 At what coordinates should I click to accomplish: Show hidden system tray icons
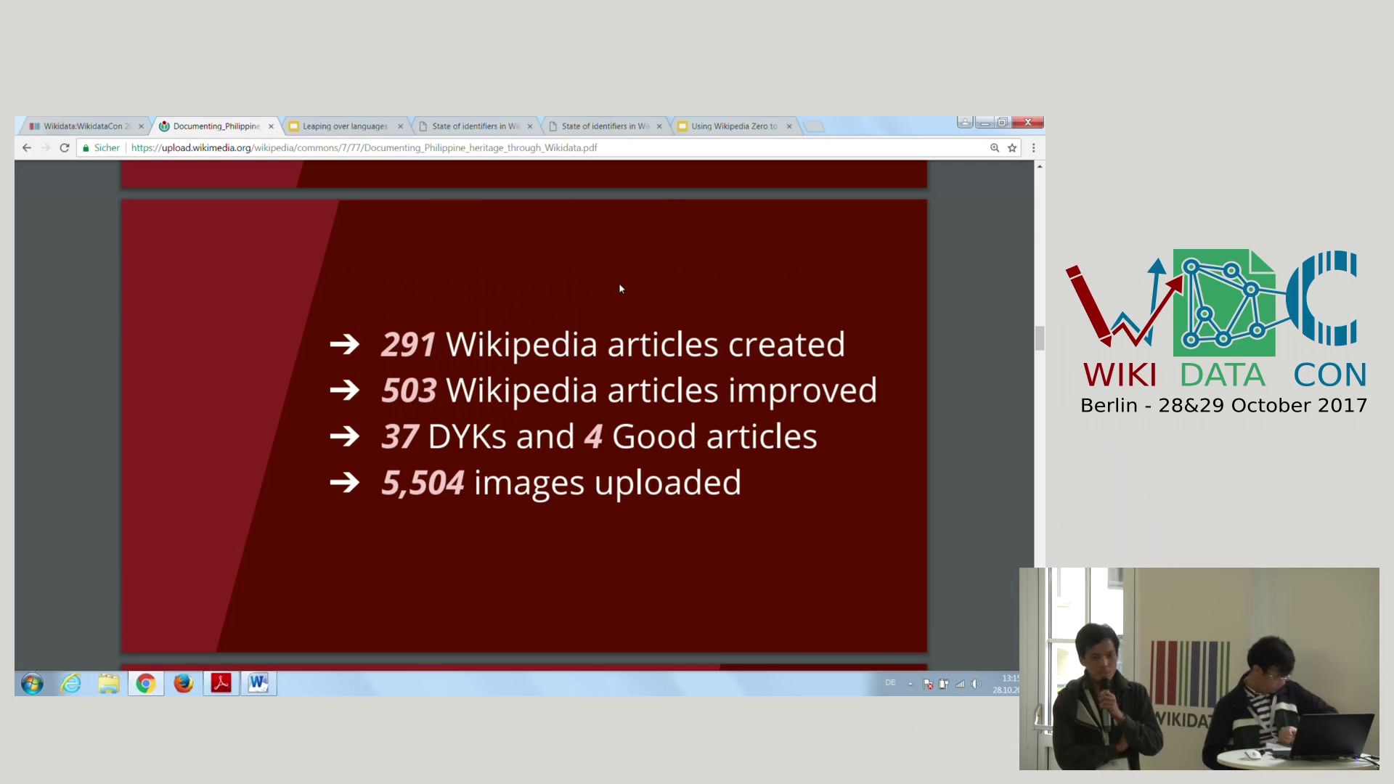pyautogui.click(x=910, y=684)
